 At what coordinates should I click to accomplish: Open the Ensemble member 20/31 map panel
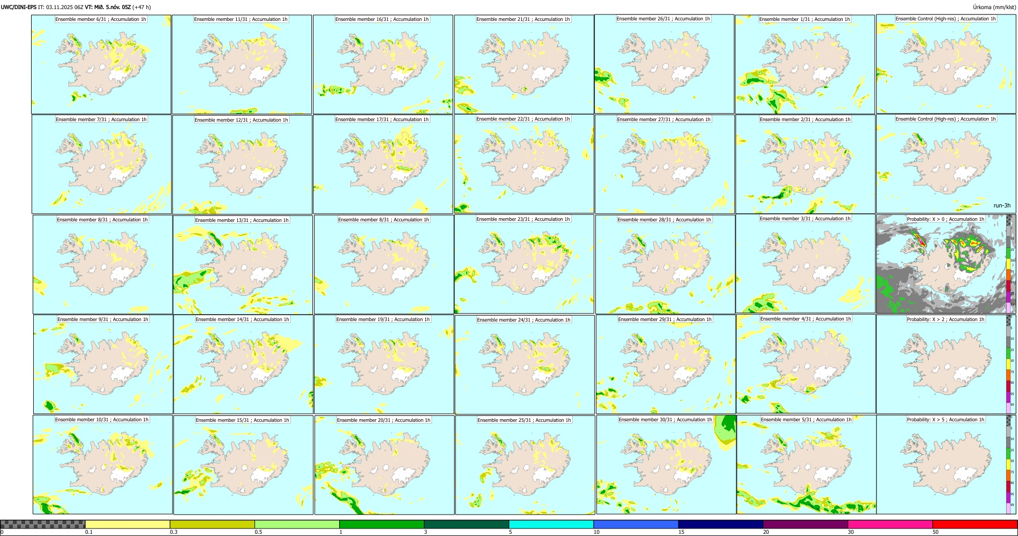[384, 465]
